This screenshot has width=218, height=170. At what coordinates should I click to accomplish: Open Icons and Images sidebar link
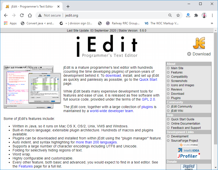point(183,85)
